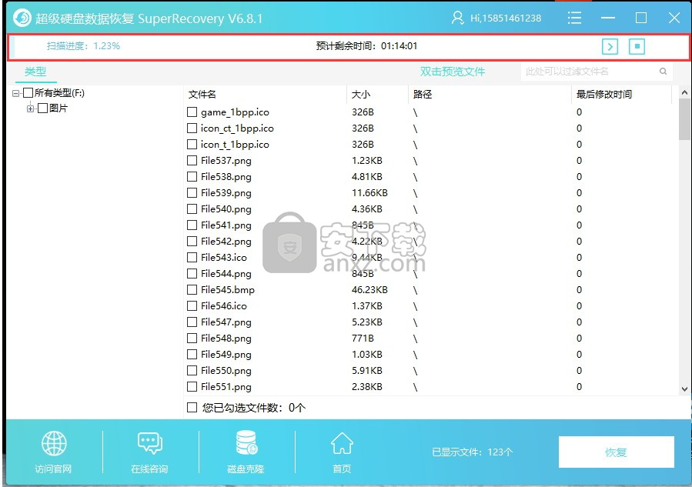Sort by the 大小 column header

[x=361, y=95]
